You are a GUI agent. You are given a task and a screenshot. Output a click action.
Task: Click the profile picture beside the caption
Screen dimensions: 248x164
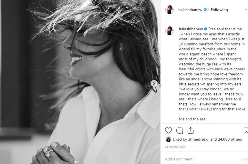tap(170, 31)
